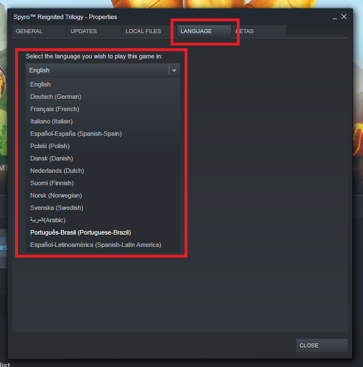363x367 pixels.
Task: Pick Norsk (Norwegian) language
Action: tap(103, 195)
